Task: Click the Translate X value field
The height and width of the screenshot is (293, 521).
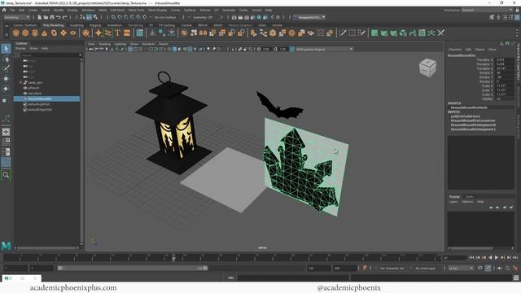Action: click(505, 60)
